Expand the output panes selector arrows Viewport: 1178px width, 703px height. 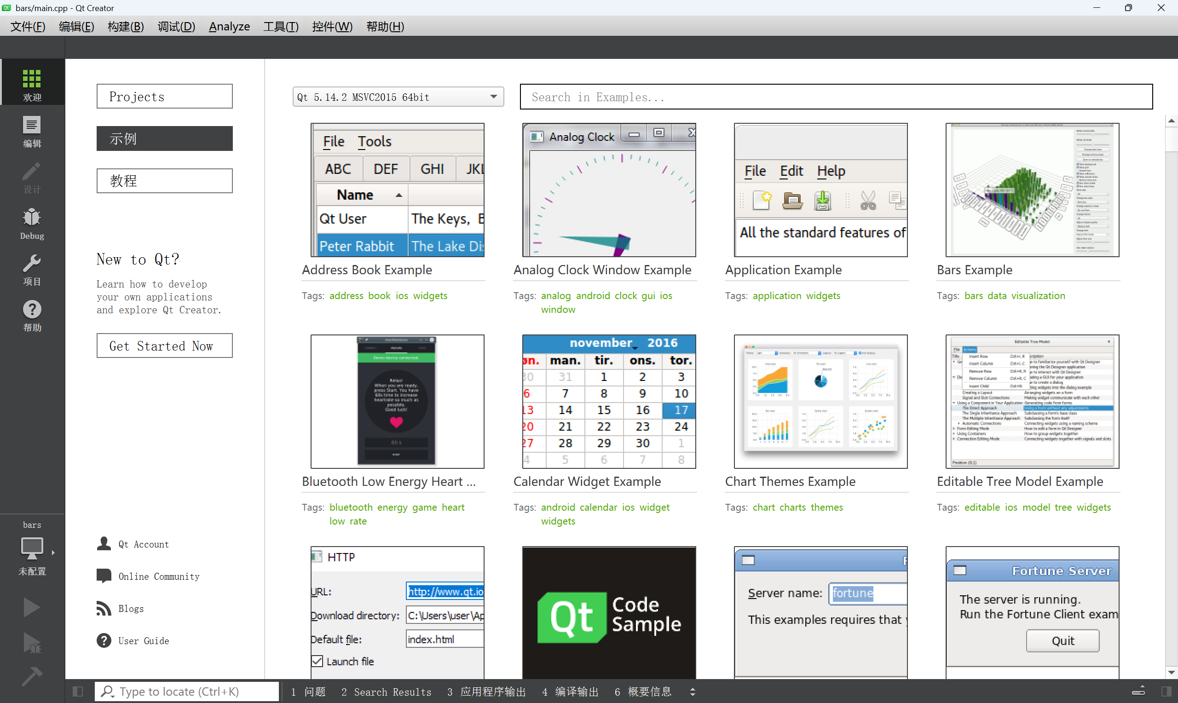[x=693, y=691]
